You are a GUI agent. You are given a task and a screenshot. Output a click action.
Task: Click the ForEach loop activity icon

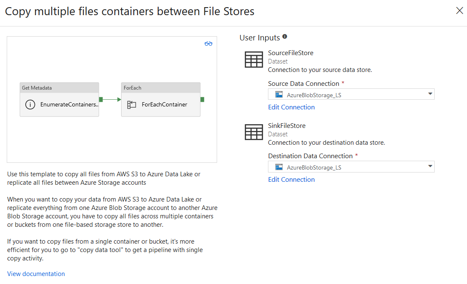[132, 105]
